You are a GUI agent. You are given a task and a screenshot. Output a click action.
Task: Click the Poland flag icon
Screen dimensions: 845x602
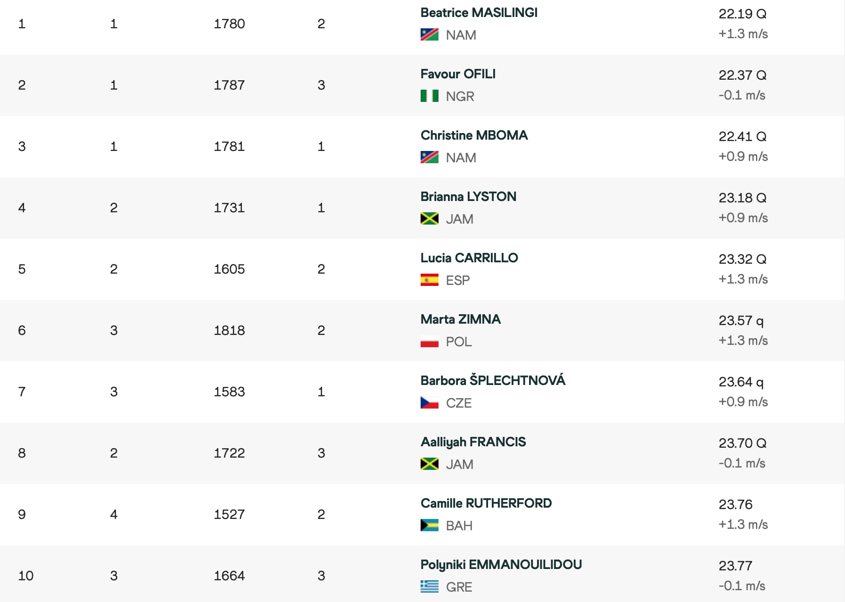pyautogui.click(x=429, y=342)
